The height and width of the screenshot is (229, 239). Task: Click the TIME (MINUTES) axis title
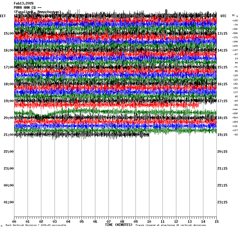click(x=119, y=225)
